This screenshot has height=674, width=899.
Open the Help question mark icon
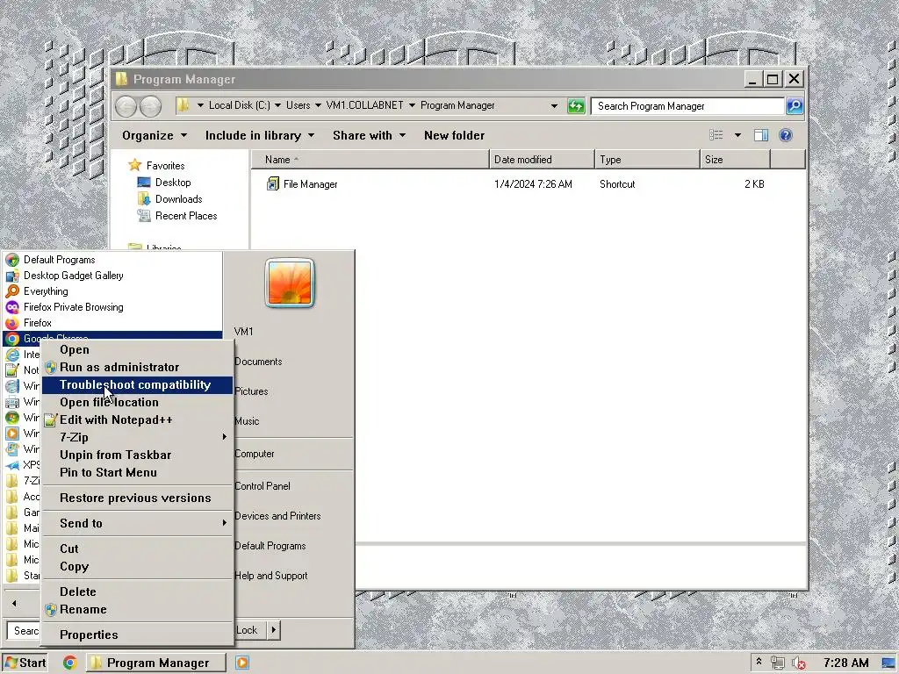[786, 135]
